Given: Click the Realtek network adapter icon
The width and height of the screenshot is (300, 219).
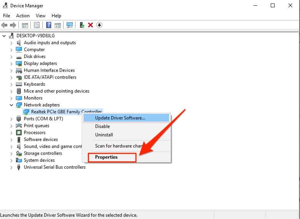Looking at the screenshot, I should [26, 112].
